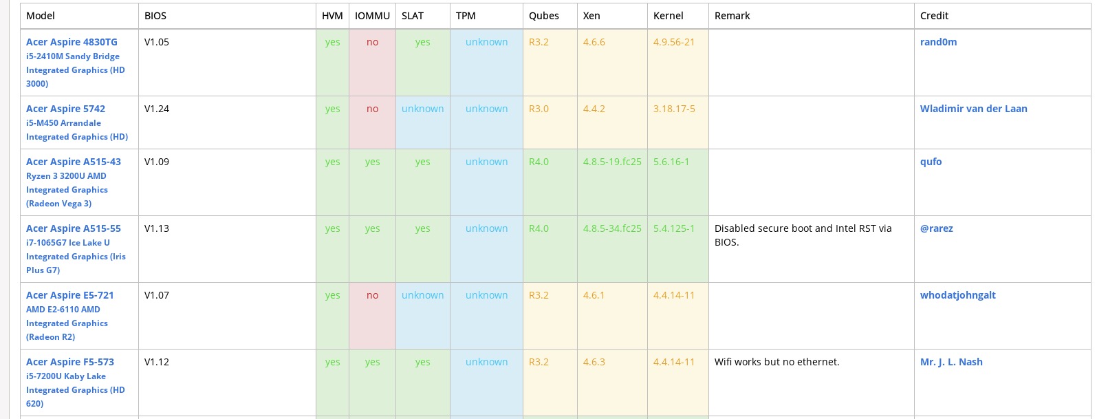Viewport: 1097px width, 419px height.
Task: Open the qufo credit link
Action: tap(931, 162)
